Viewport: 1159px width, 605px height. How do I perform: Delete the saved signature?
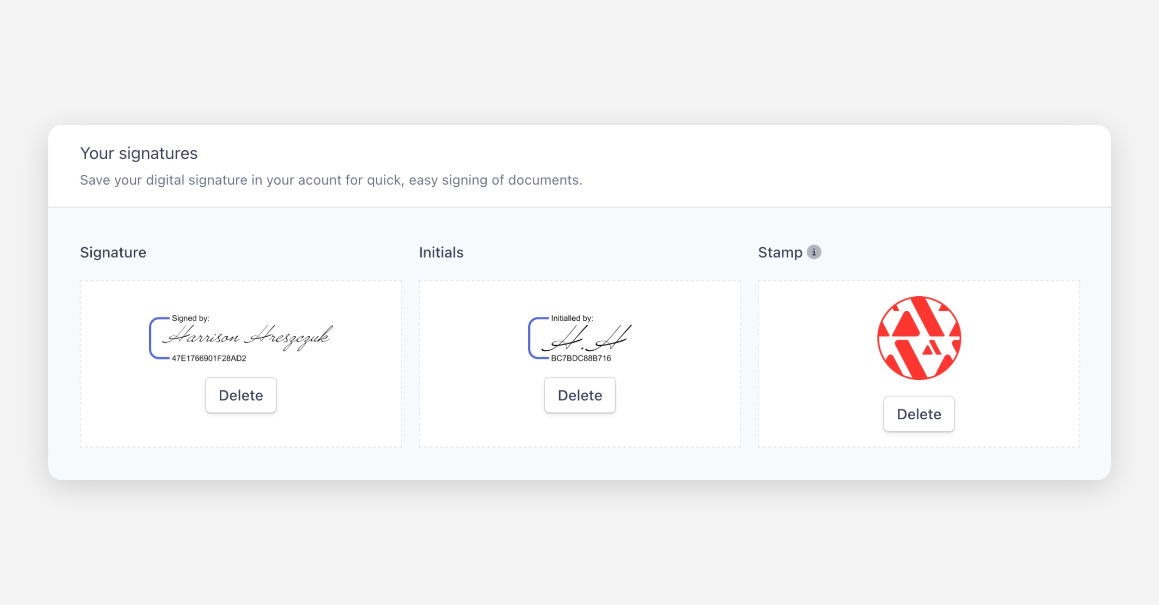(x=240, y=395)
